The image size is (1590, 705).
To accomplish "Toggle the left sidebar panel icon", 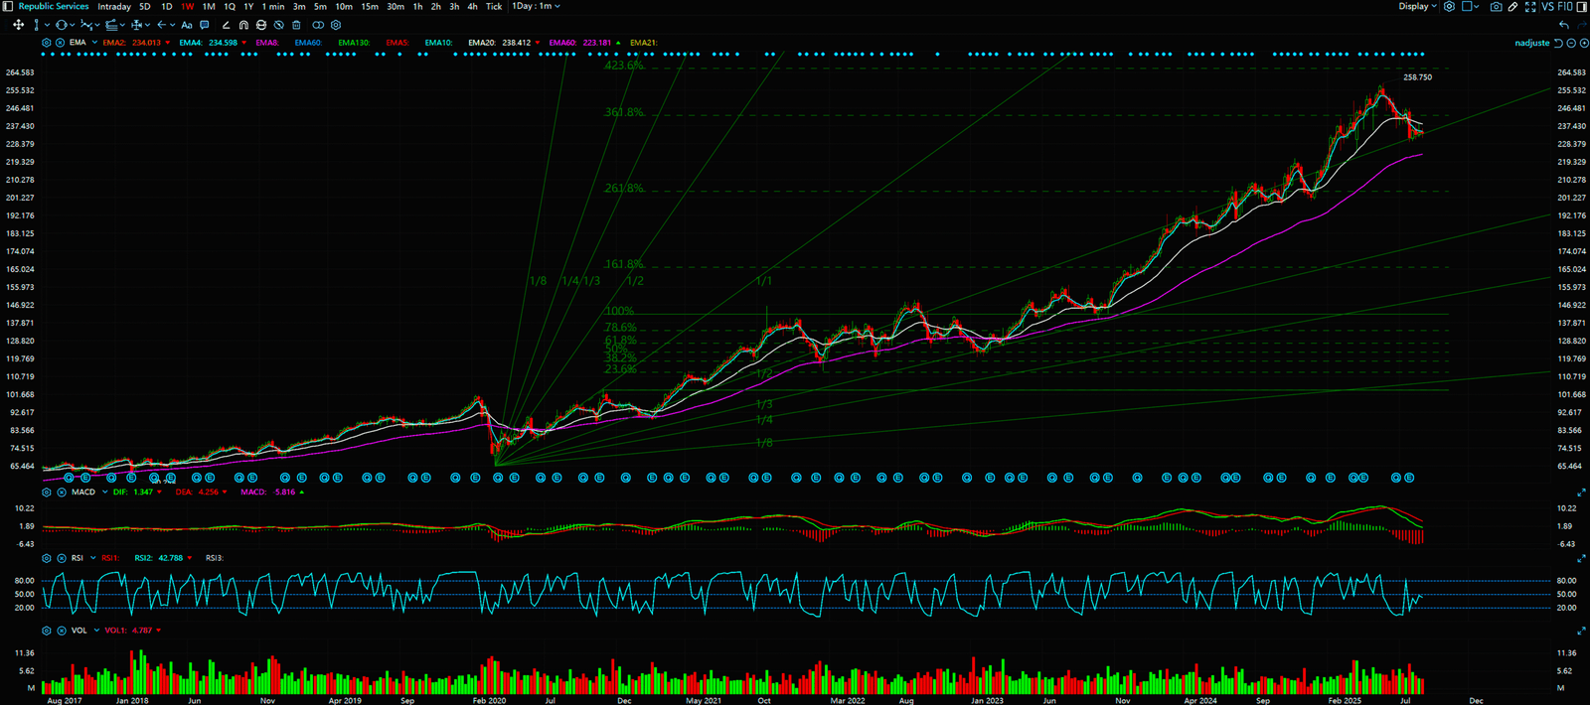I will (x=8, y=7).
